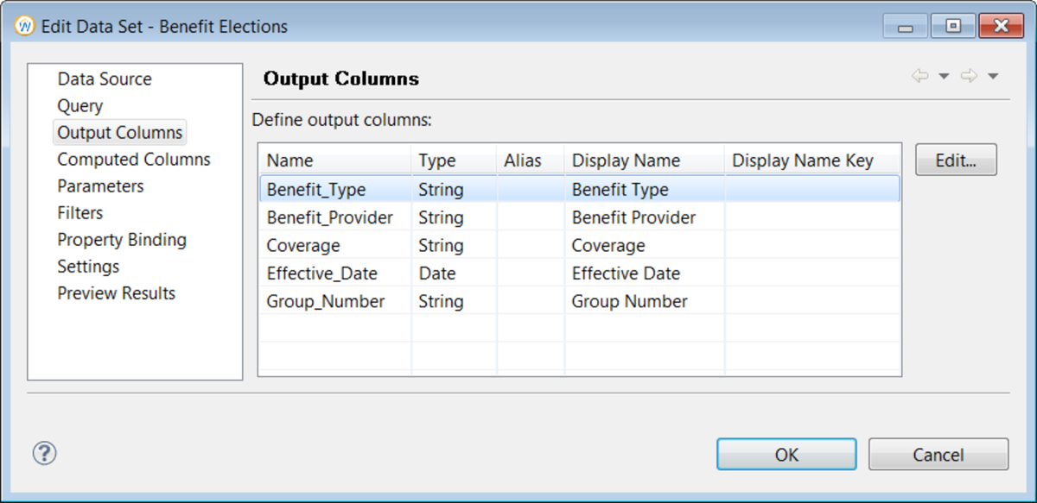Go back with the left arrow icon
1037x503 pixels.
pos(920,77)
